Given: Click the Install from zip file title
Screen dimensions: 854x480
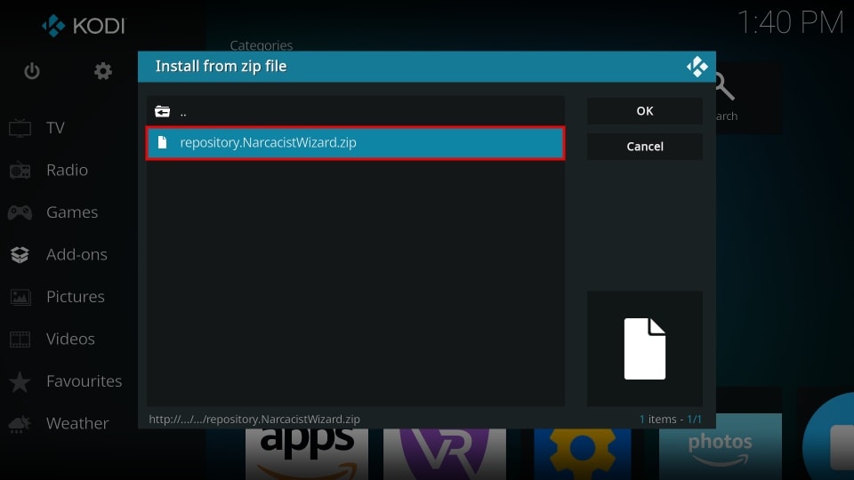Looking at the screenshot, I should point(221,67).
